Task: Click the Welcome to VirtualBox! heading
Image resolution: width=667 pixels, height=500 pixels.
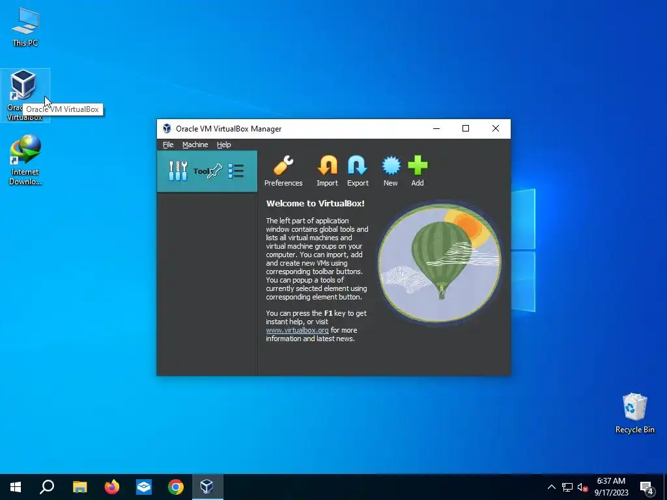Action: coord(315,203)
